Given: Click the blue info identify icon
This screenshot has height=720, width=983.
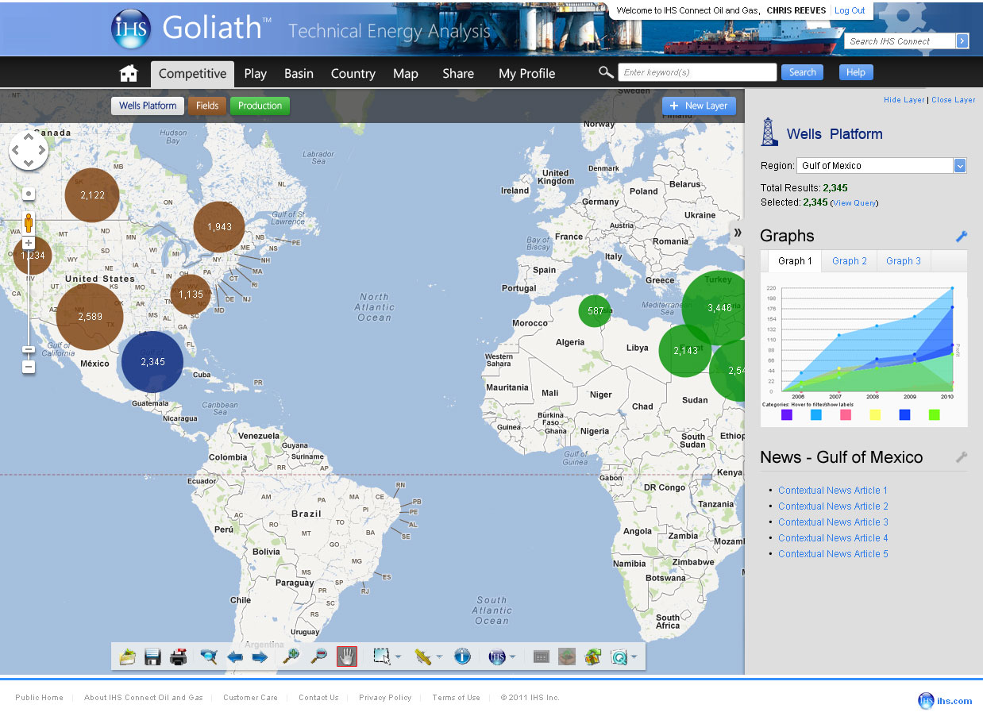Looking at the screenshot, I should (x=463, y=656).
